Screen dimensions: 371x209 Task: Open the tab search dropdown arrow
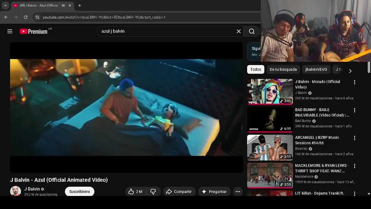[5, 5]
